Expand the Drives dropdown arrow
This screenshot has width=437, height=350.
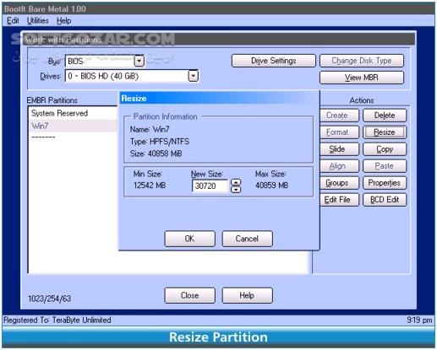point(194,76)
